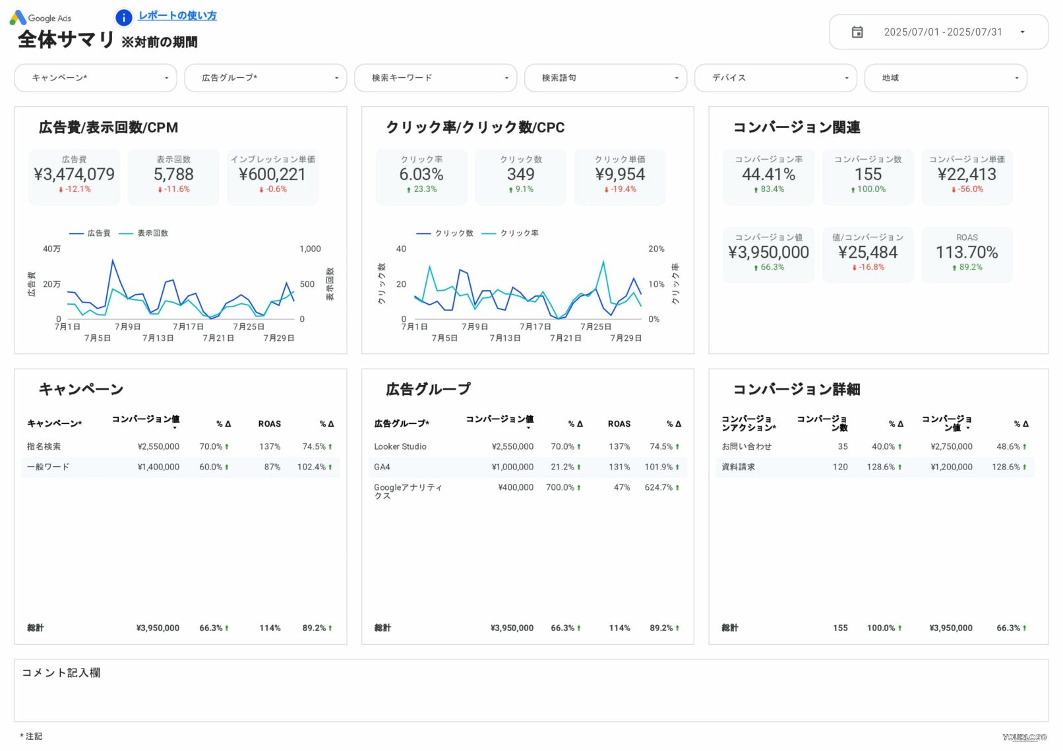Click the blue info icon beside the report title
Image resolution: width=1063 pixels, height=751 pixels.
123,17
